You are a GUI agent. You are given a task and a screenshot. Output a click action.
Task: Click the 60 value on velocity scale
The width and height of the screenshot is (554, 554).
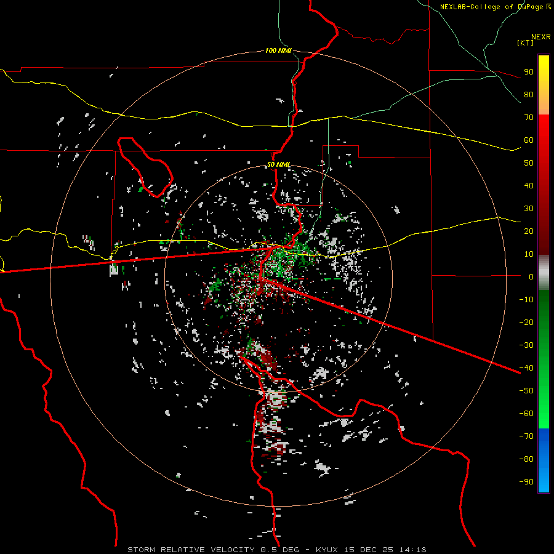point(529,140)
